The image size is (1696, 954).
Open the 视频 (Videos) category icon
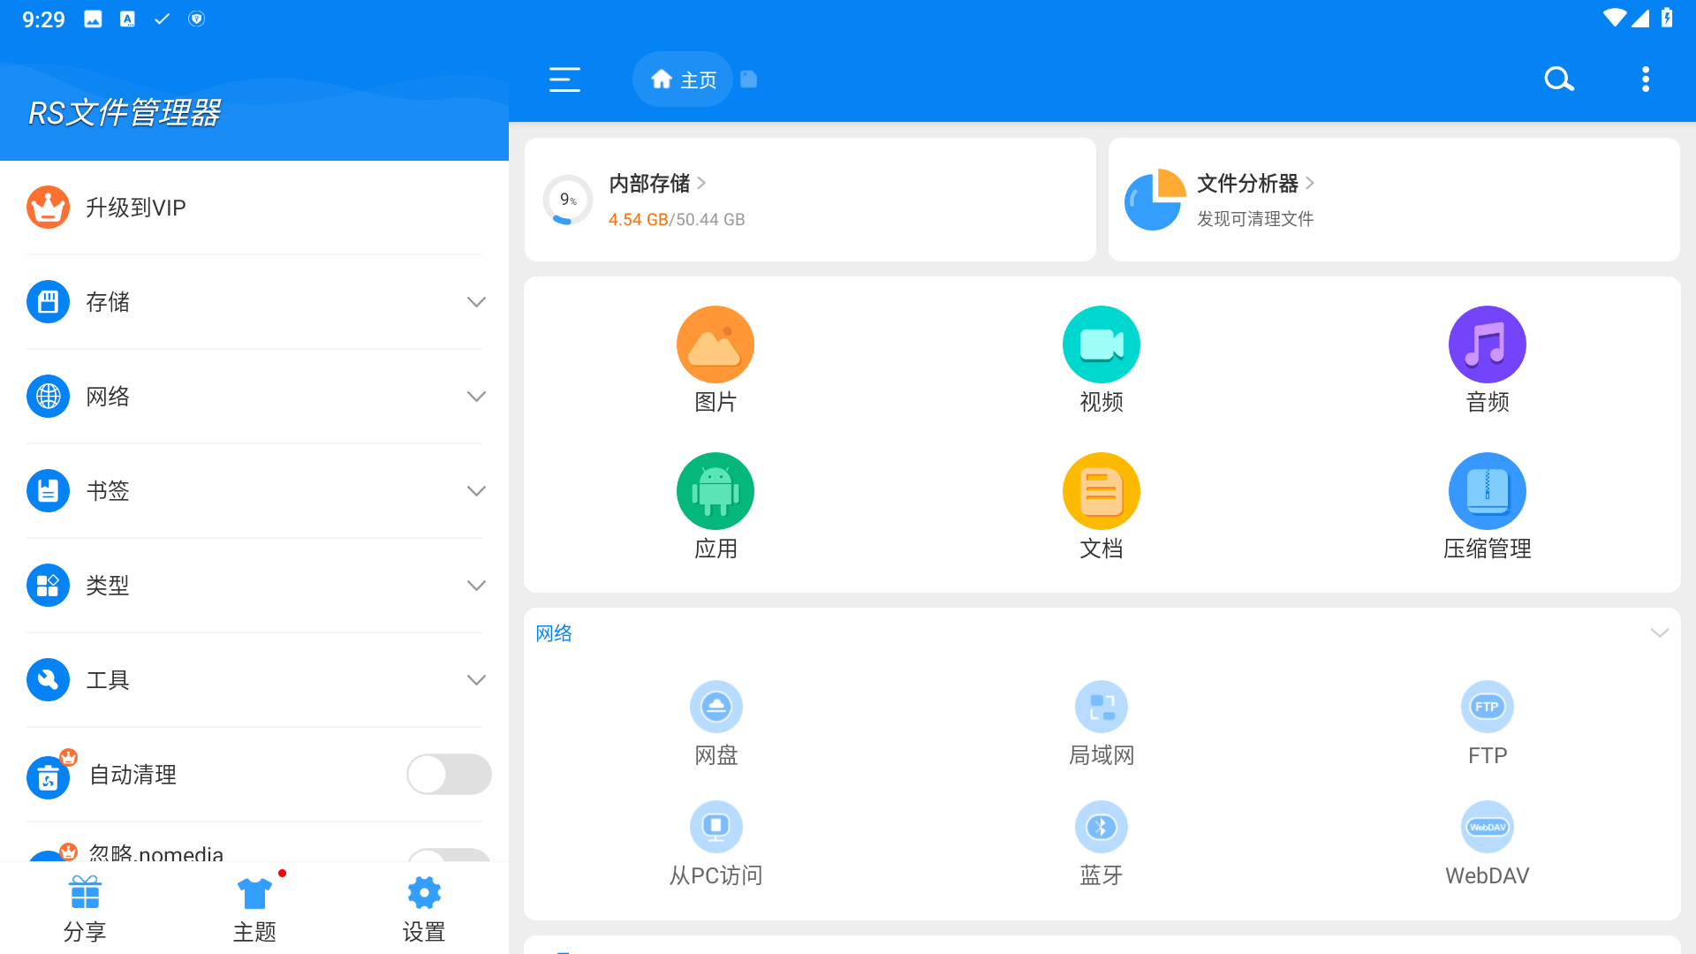(x=1101, y=344)
